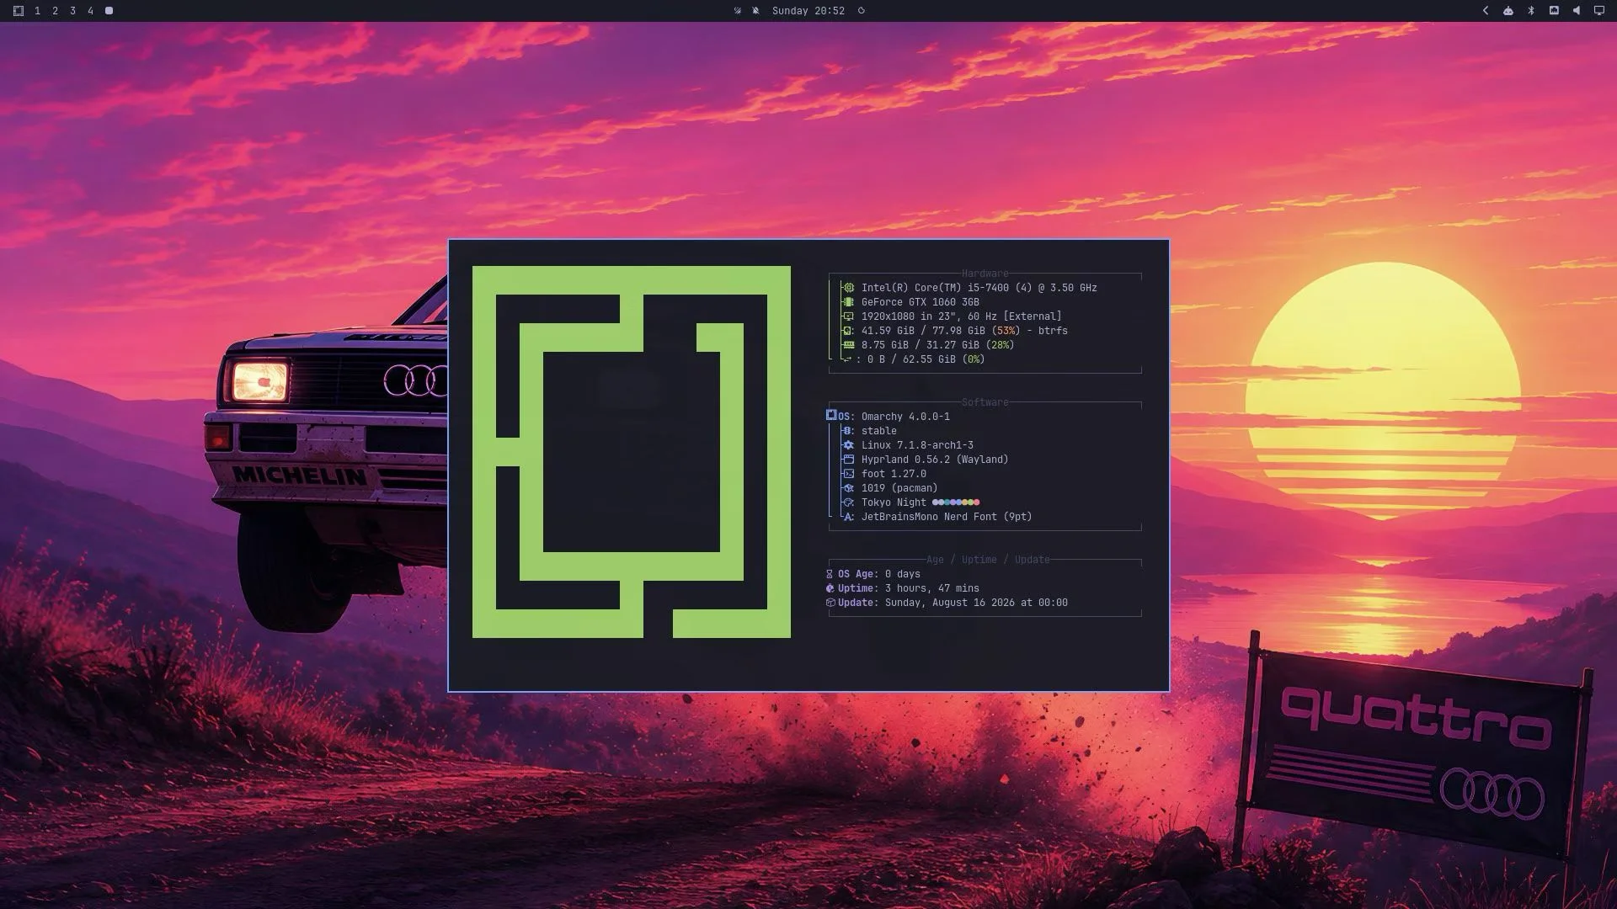Click the "Hyprland 0.56.2 (Wayland)" text
Image resolution: width=1617 pixels, height=909 pixels.
coord(935,460)
